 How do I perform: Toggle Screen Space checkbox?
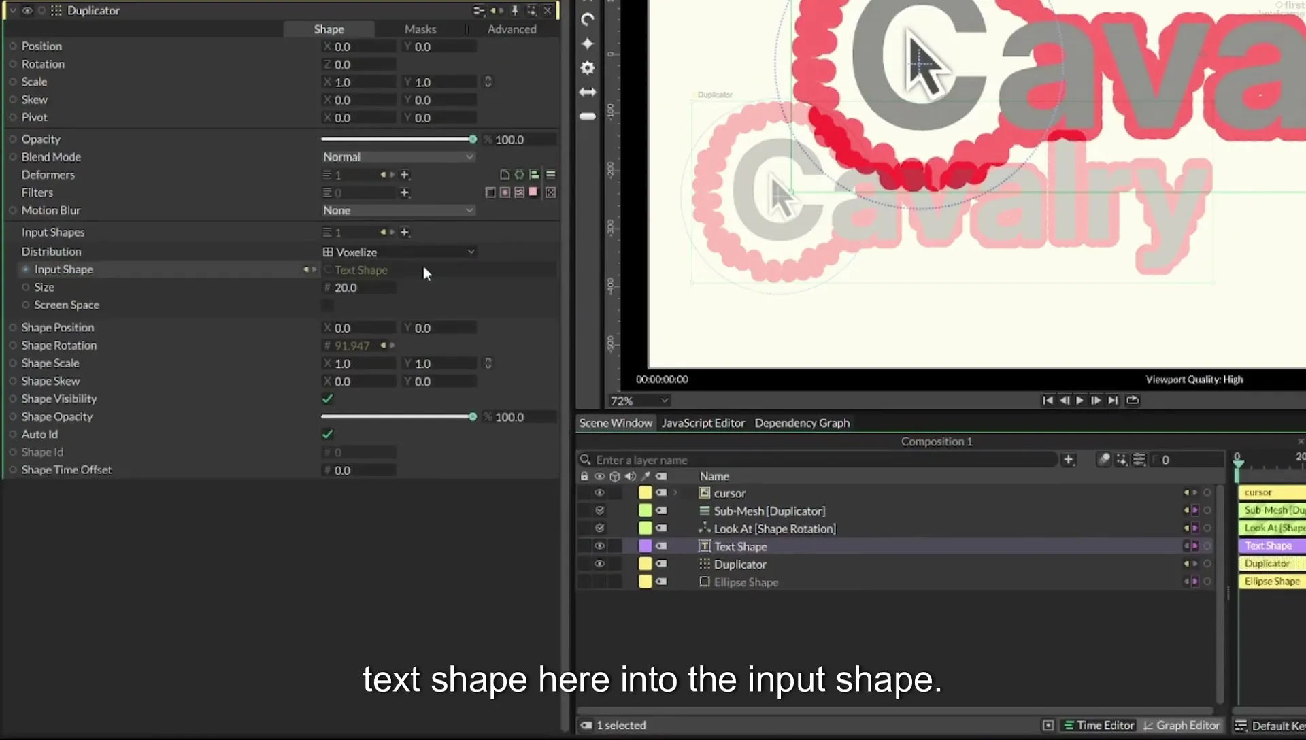327,305
